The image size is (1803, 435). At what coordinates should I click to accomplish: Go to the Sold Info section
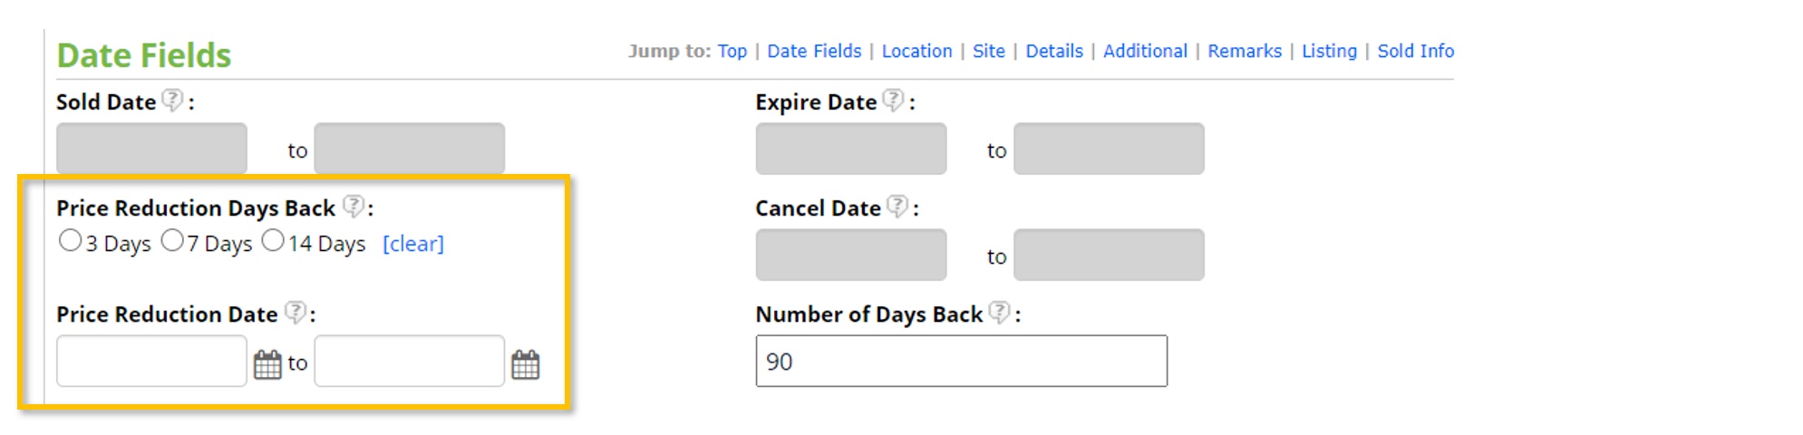tap(1415, 52)
